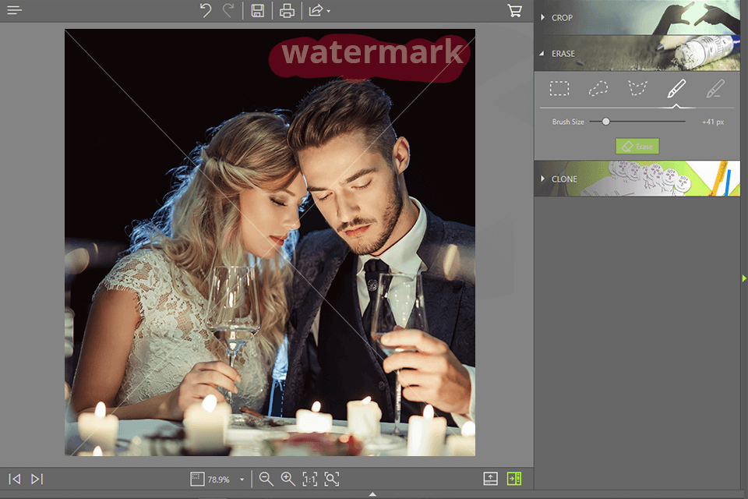Screen dimensions: 748x499
Task: Click the Save icon in the toolbar
Action: pyautogui.click(x=257, y=11)
